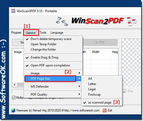Click the list's left scroll arrow
The height and width of the screenshot is (121, 143).
[x=15, y=84]
